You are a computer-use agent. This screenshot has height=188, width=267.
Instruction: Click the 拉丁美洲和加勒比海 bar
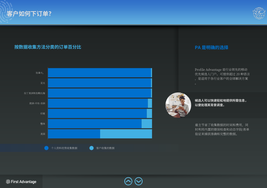[100, 93]
